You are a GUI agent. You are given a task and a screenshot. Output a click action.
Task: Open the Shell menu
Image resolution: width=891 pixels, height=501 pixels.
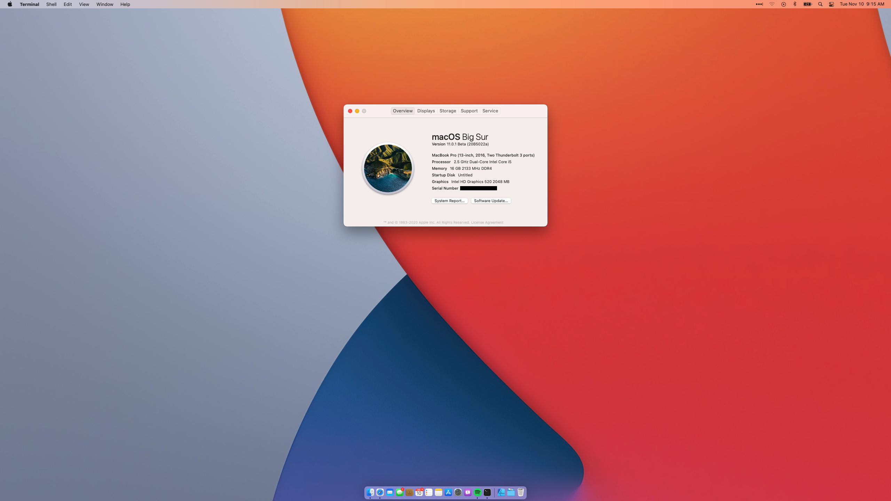[x=51, y=4]
